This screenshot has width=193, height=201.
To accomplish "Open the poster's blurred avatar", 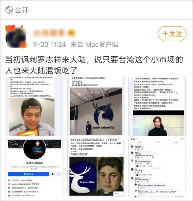I will 16,37.
